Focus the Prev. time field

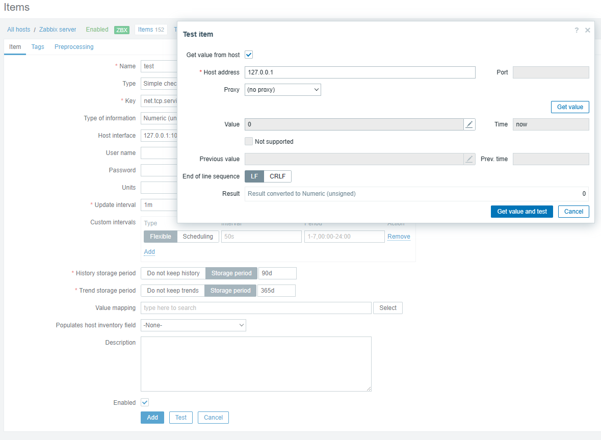551,159
